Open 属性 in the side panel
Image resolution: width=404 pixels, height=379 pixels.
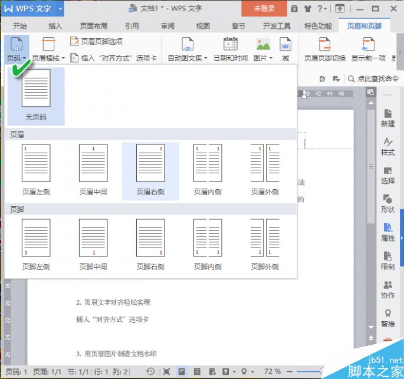387,232
